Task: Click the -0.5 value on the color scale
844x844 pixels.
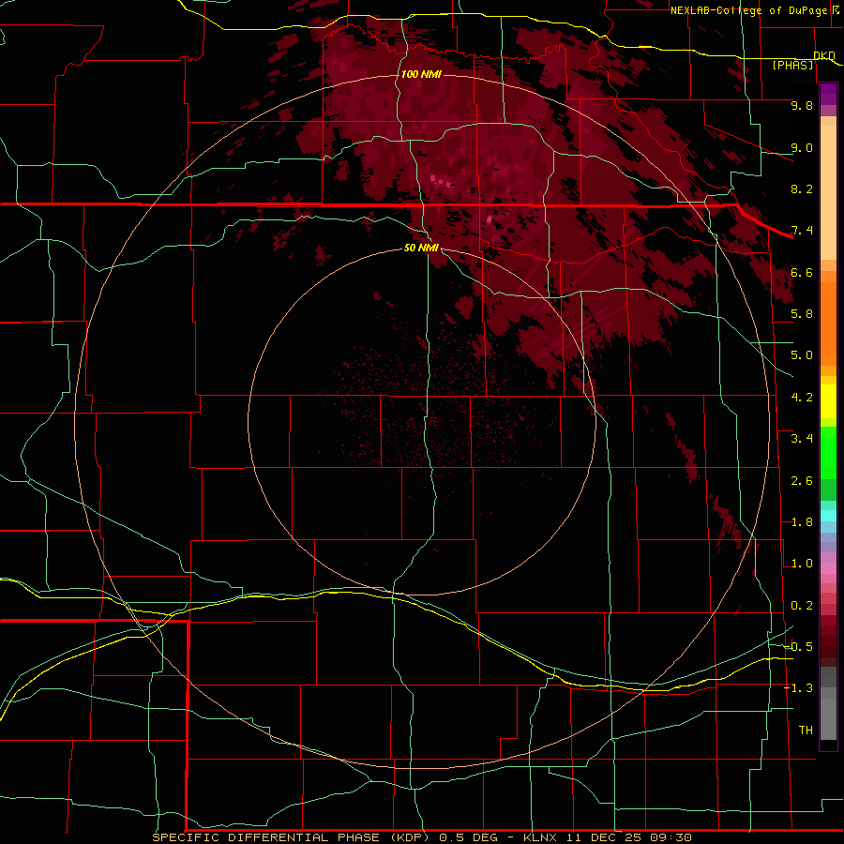Action: click(799, 647)
